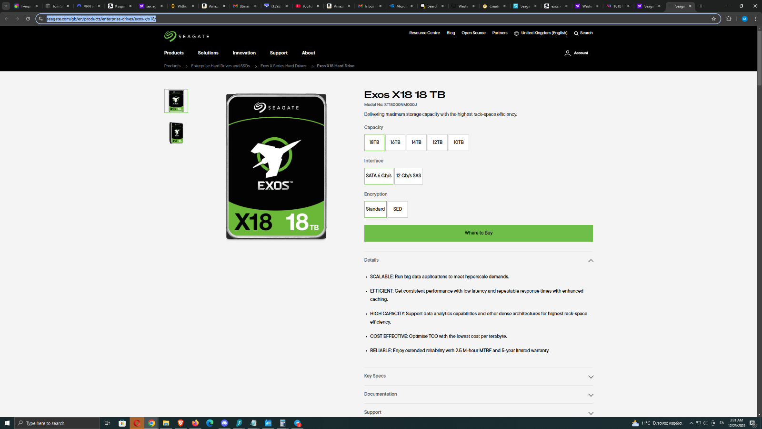
Task: Go to Exos X Series Hard Drives breadcrumb
Action: [283, 66]
